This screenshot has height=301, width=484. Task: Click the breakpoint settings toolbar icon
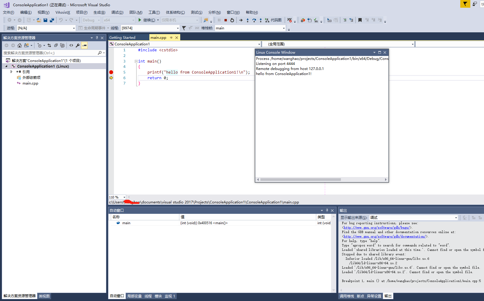pos(290,20)
